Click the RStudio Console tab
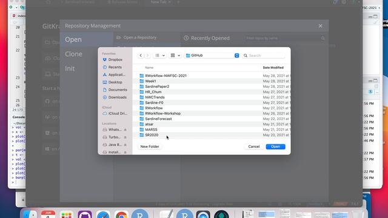 tap(19, 117)
